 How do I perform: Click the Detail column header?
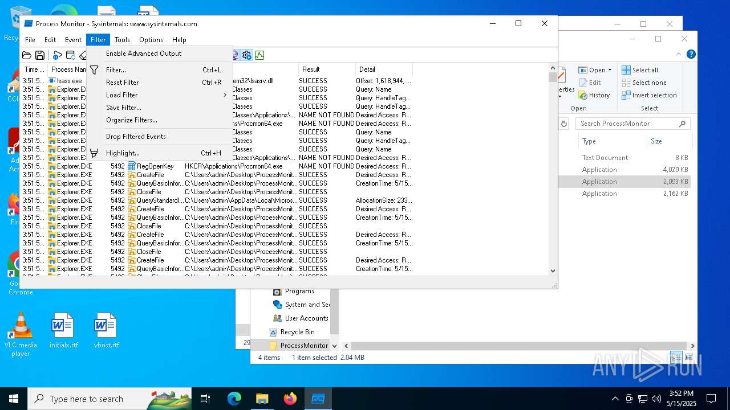coord(383,69)
